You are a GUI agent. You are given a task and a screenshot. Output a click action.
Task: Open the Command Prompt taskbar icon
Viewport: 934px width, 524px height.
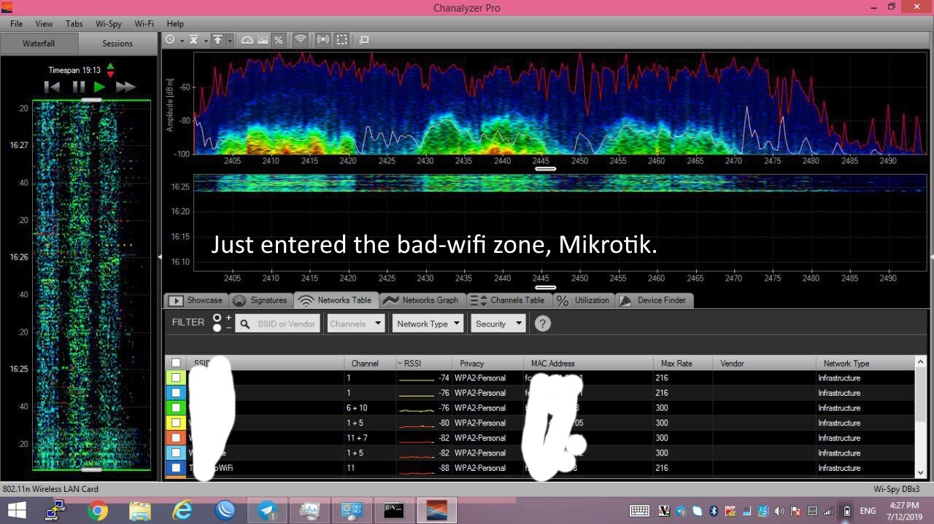[394, 511]
